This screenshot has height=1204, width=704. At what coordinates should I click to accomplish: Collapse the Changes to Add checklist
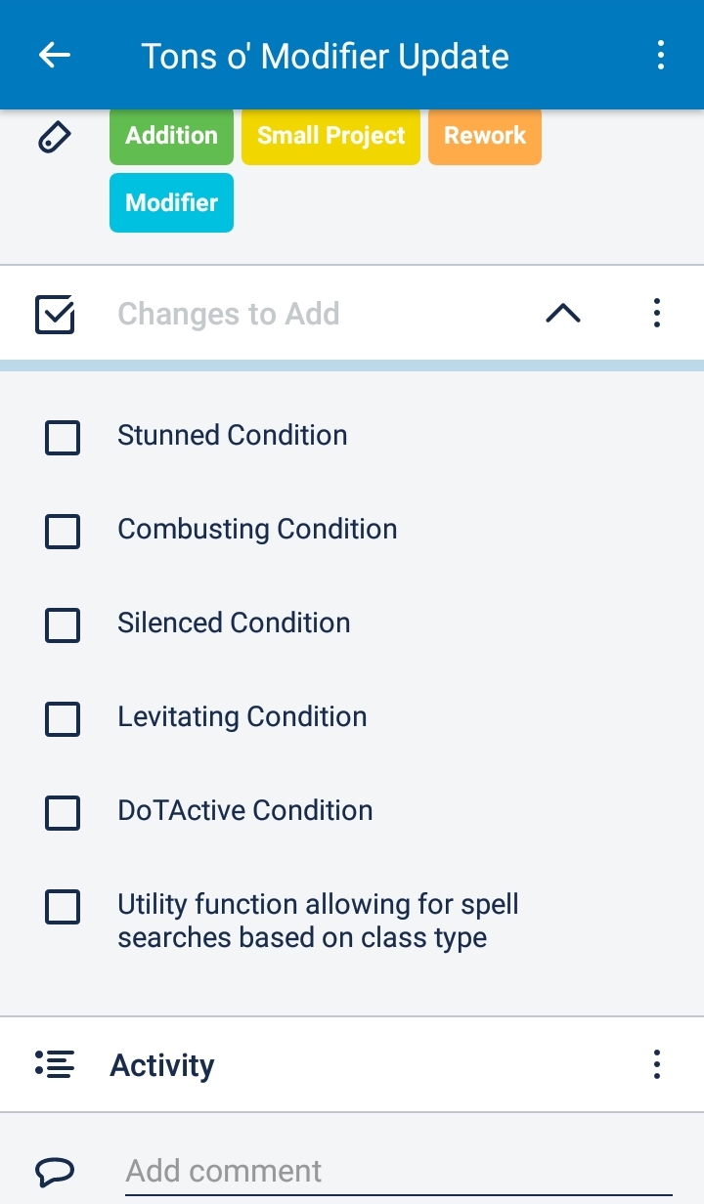(563, 314)
